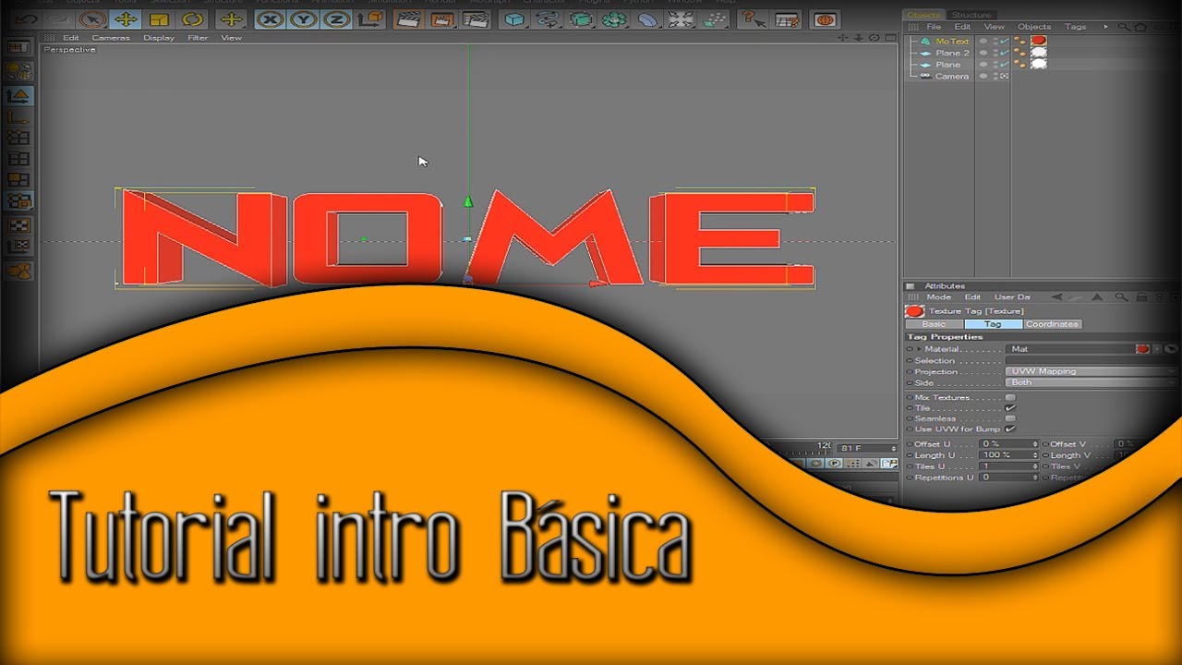Enable the Seamless checkbox
1182x665 pixels.
coord(1010,418)
